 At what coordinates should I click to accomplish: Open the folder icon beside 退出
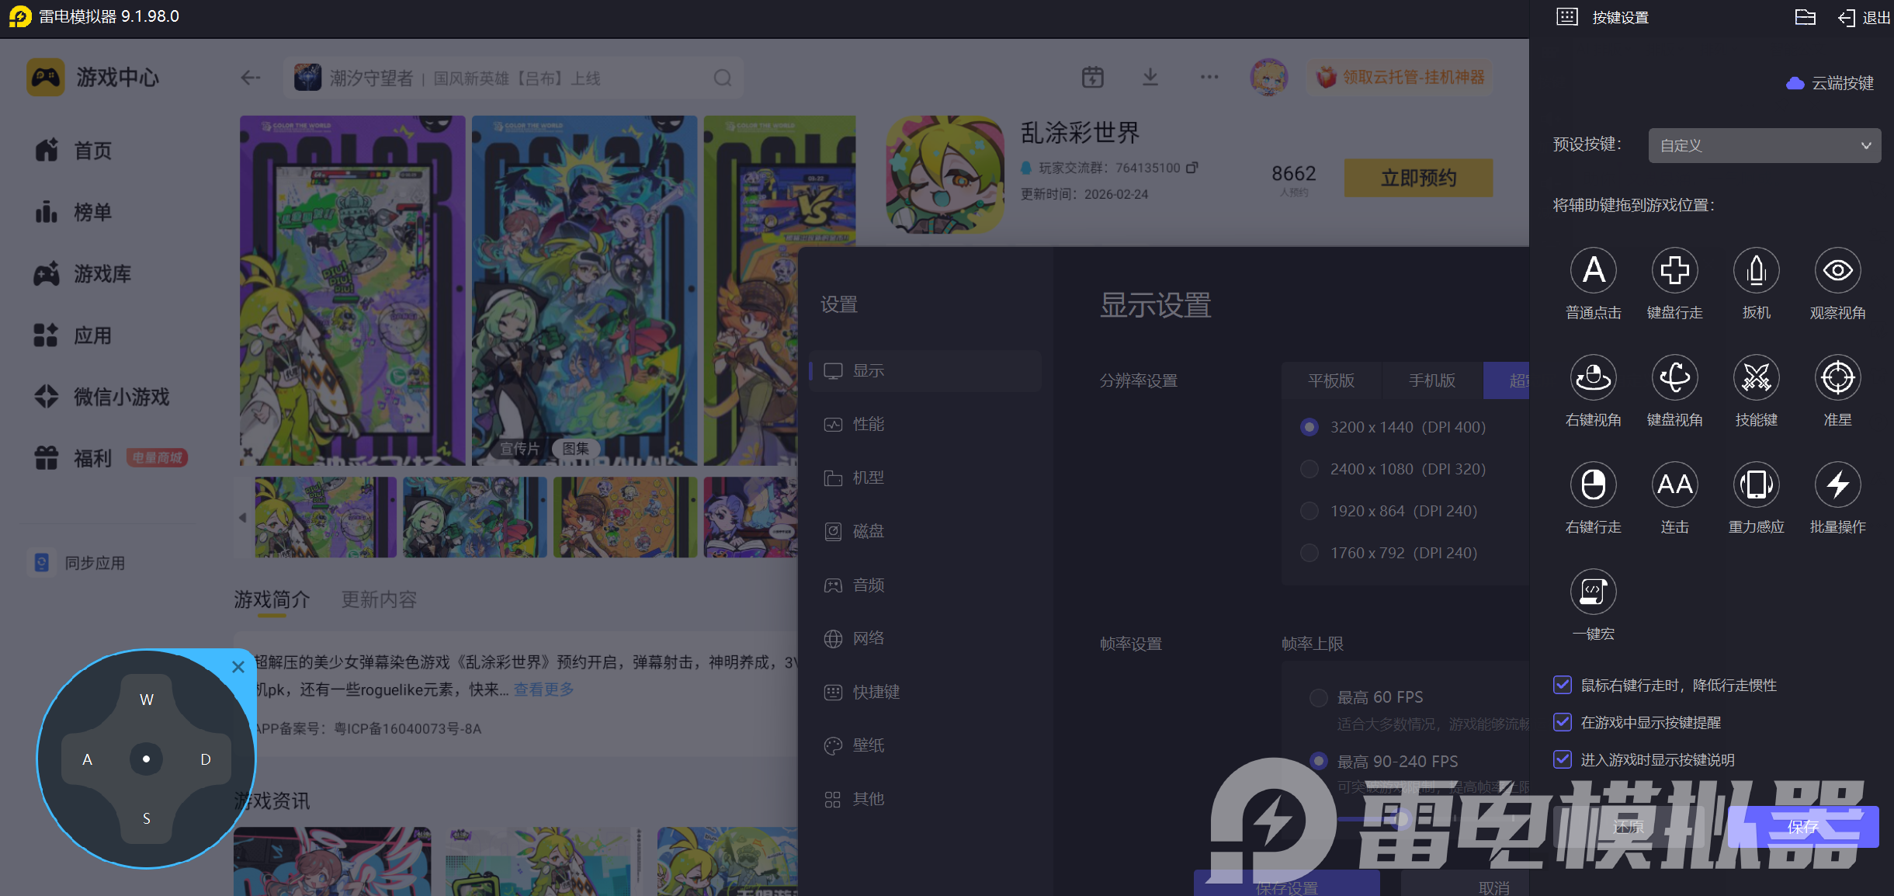1805,17
